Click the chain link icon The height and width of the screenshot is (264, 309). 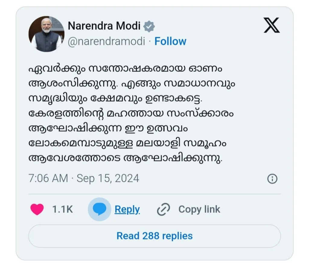pos(164,209)
